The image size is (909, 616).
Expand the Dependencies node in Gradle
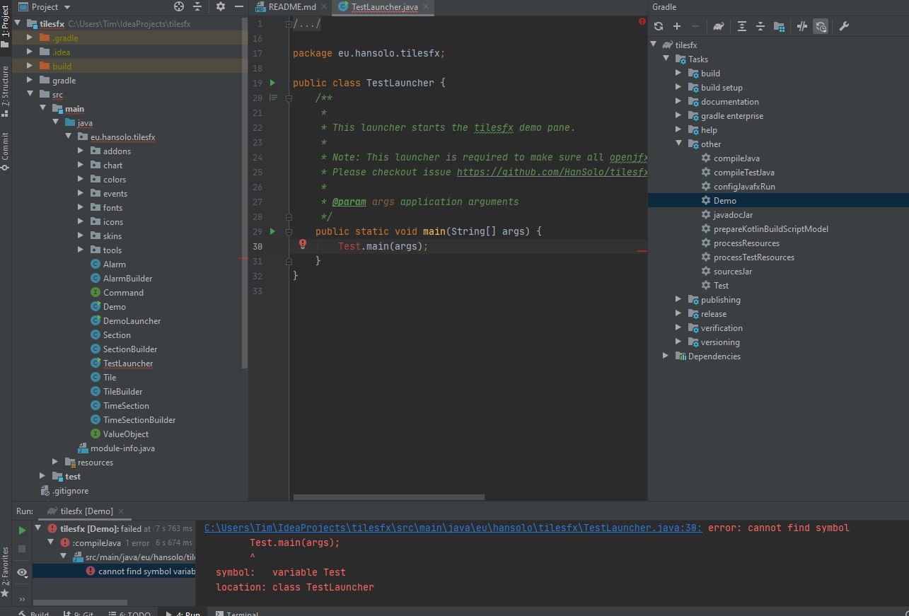point(666,356)
